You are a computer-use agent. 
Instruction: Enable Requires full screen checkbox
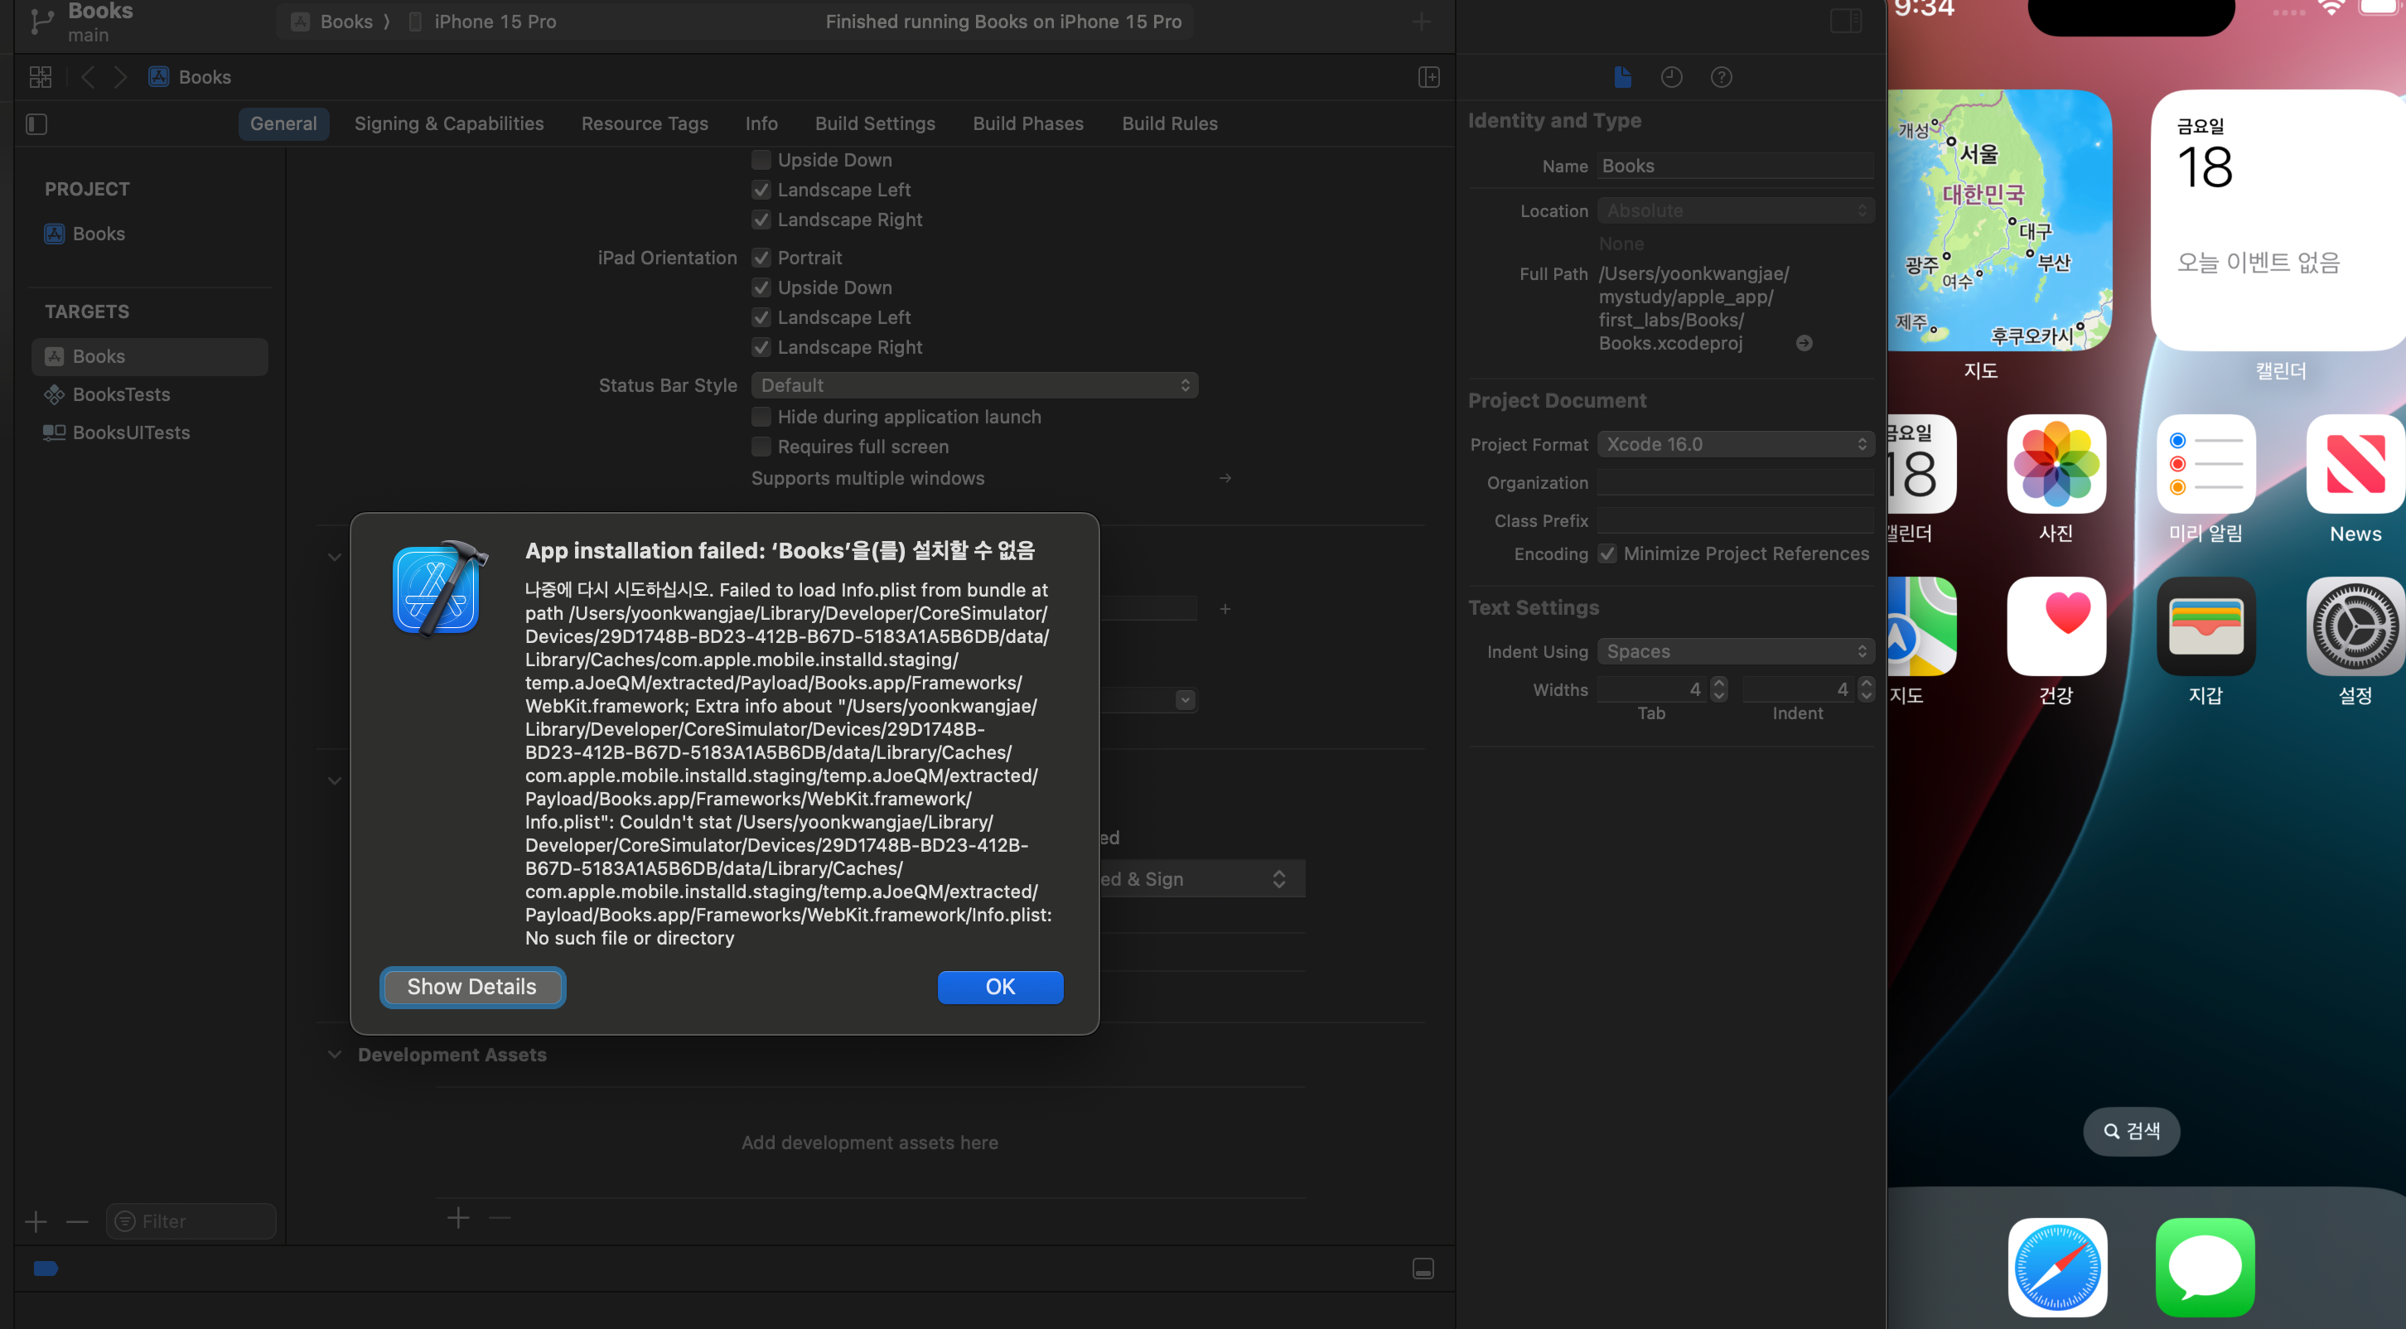pyautogui.click(x=761, y=447)
